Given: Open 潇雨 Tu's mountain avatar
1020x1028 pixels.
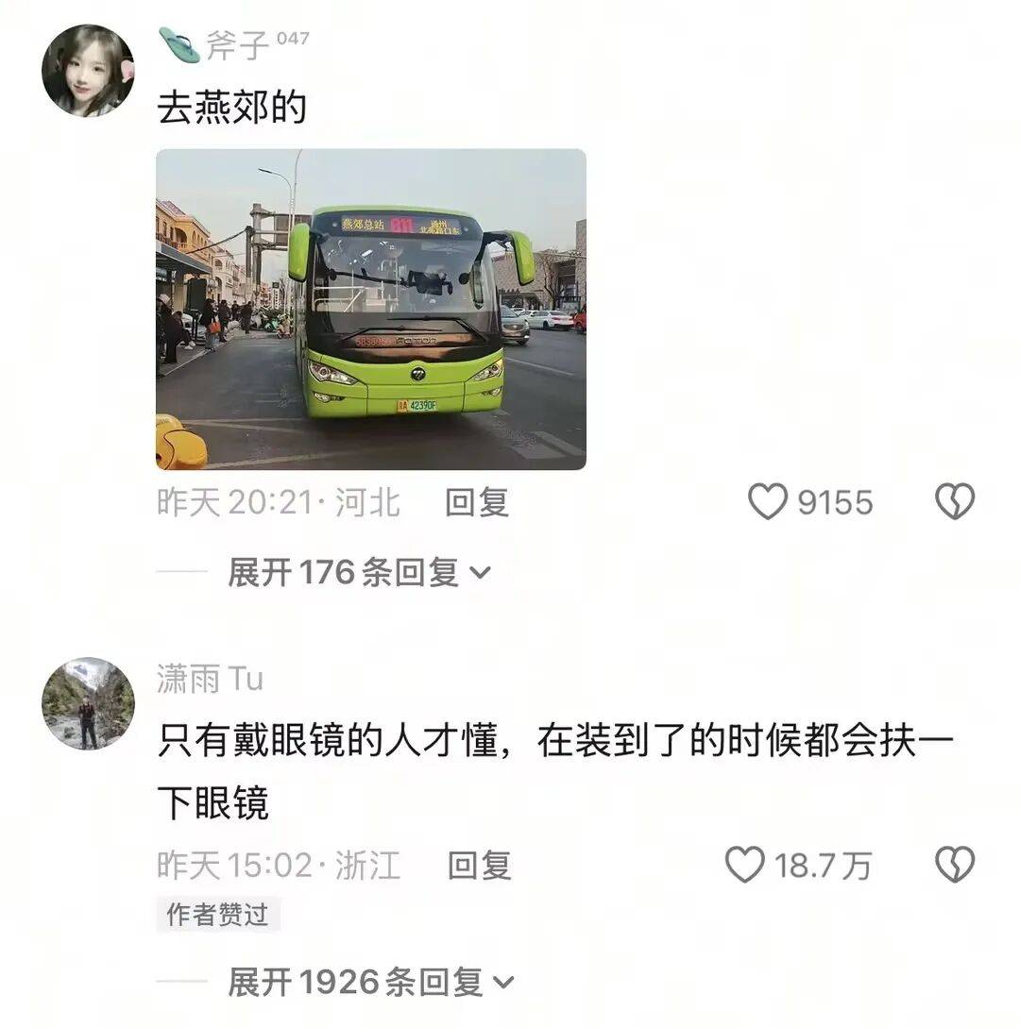Looking at the screenshot, I should [88, 703].
